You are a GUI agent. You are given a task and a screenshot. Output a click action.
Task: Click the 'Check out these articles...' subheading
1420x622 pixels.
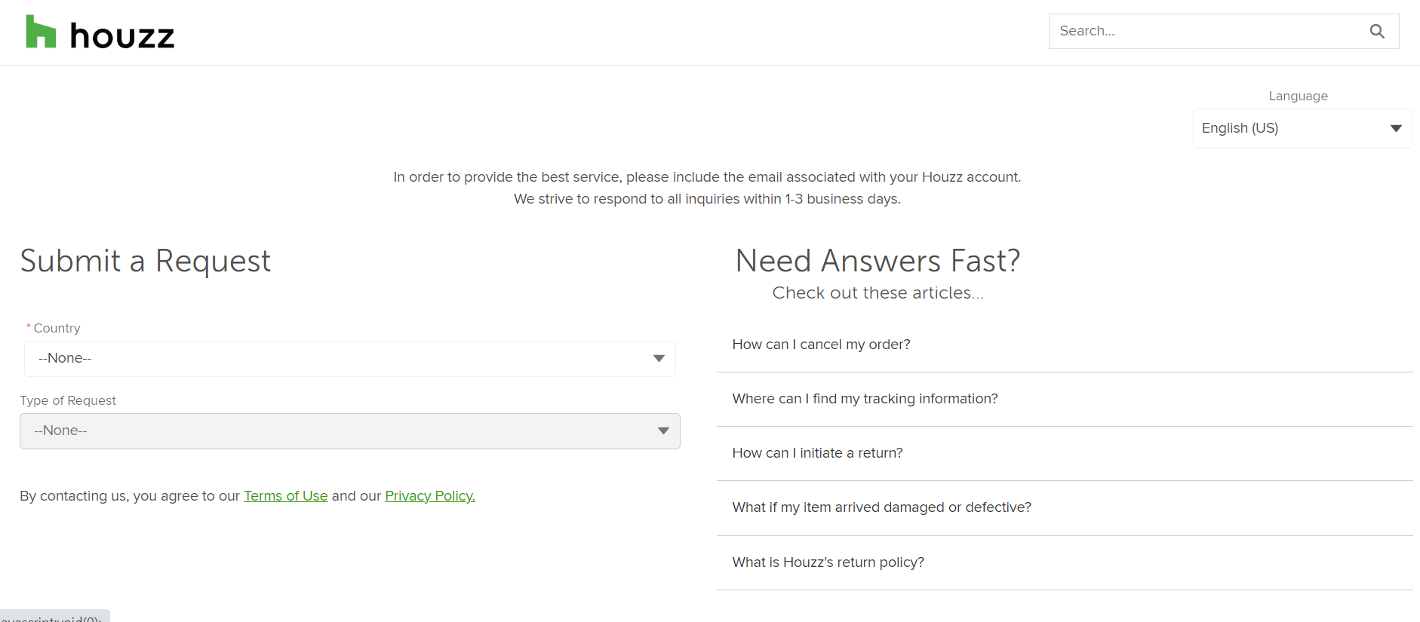878,293
